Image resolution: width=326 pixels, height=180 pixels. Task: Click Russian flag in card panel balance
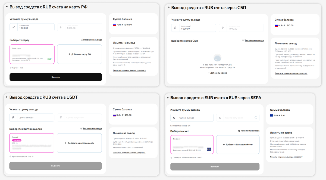click(115, 25)
